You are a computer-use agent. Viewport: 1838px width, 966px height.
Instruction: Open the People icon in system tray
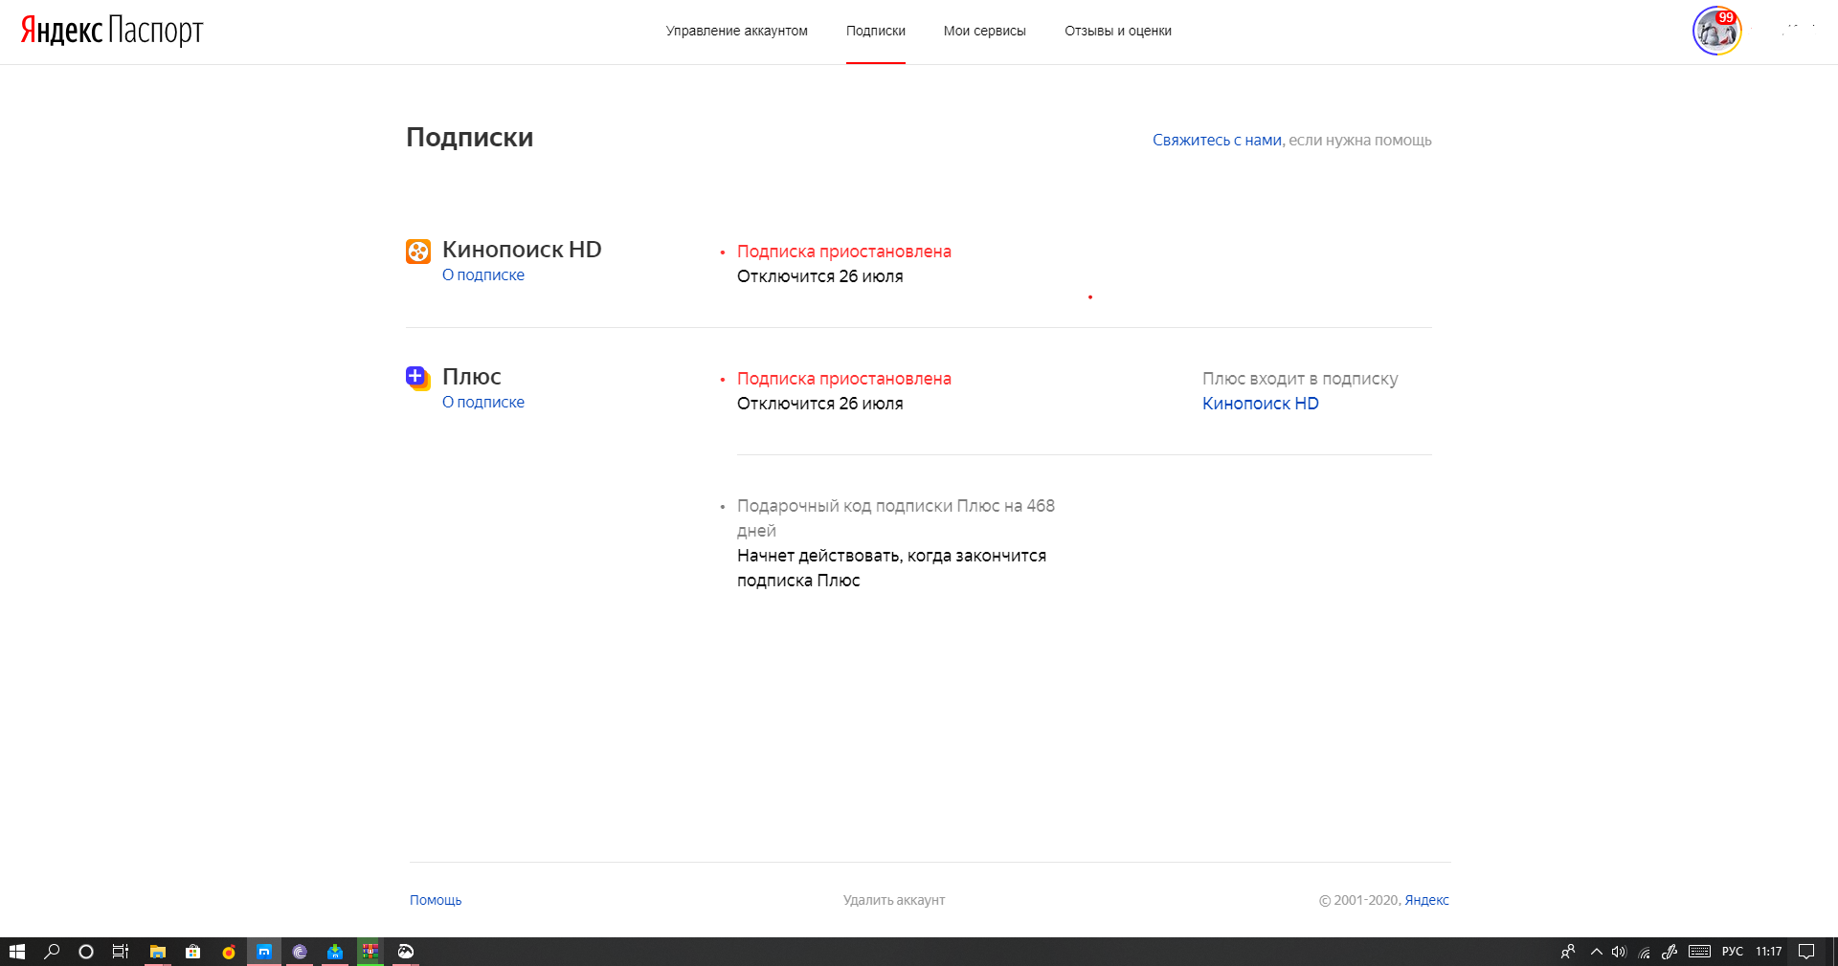point(1568,952)
